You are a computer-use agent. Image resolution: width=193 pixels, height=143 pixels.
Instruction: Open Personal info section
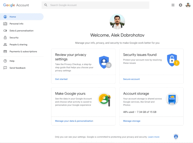(x=22, y=24)
